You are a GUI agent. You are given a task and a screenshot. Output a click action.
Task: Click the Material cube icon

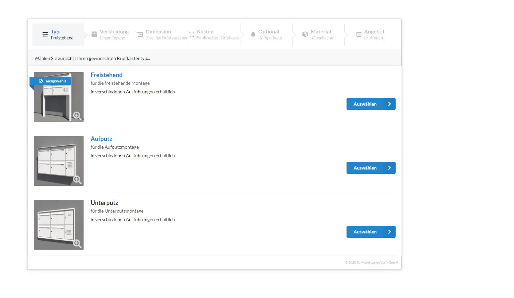305,34
